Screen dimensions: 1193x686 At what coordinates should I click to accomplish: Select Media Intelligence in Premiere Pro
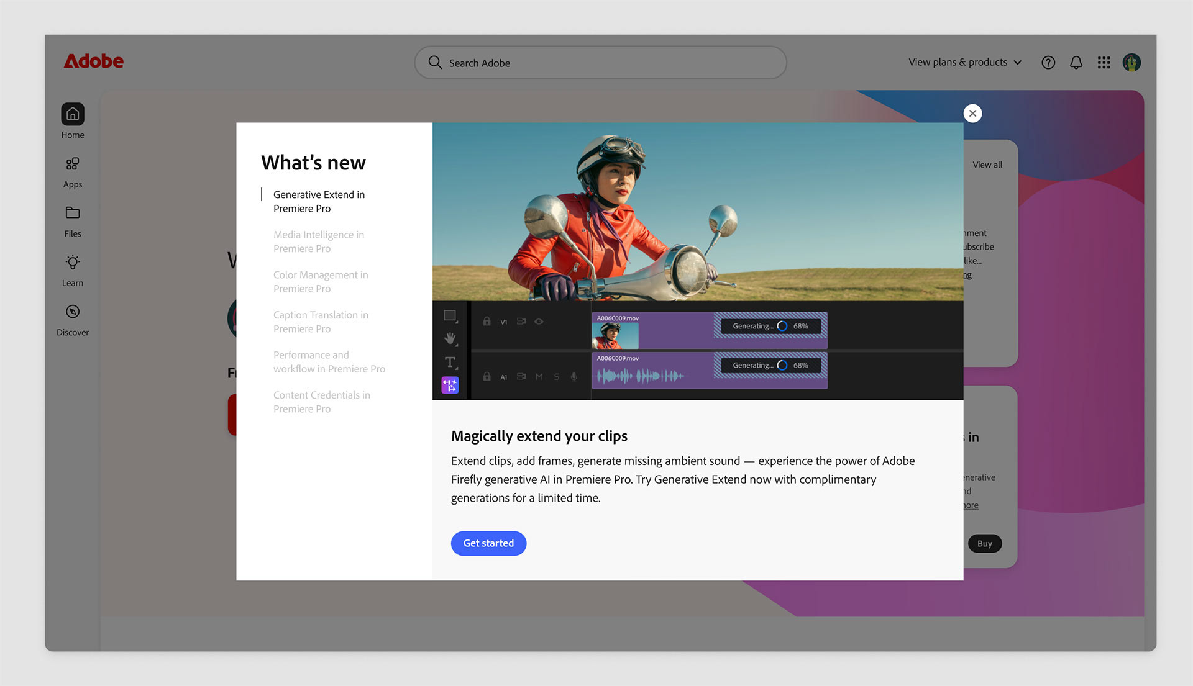pyautogui.click(x=319, y=241)
